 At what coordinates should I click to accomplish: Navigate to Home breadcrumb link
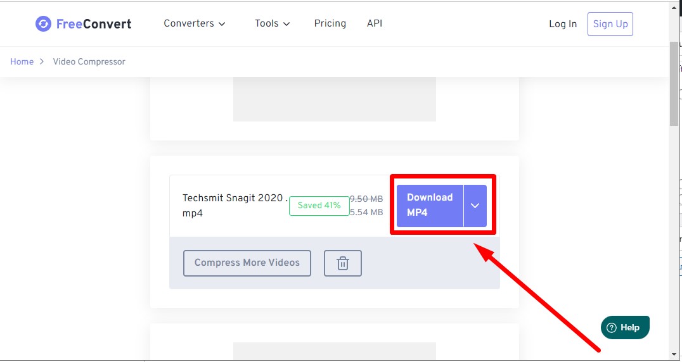[22, 62]
